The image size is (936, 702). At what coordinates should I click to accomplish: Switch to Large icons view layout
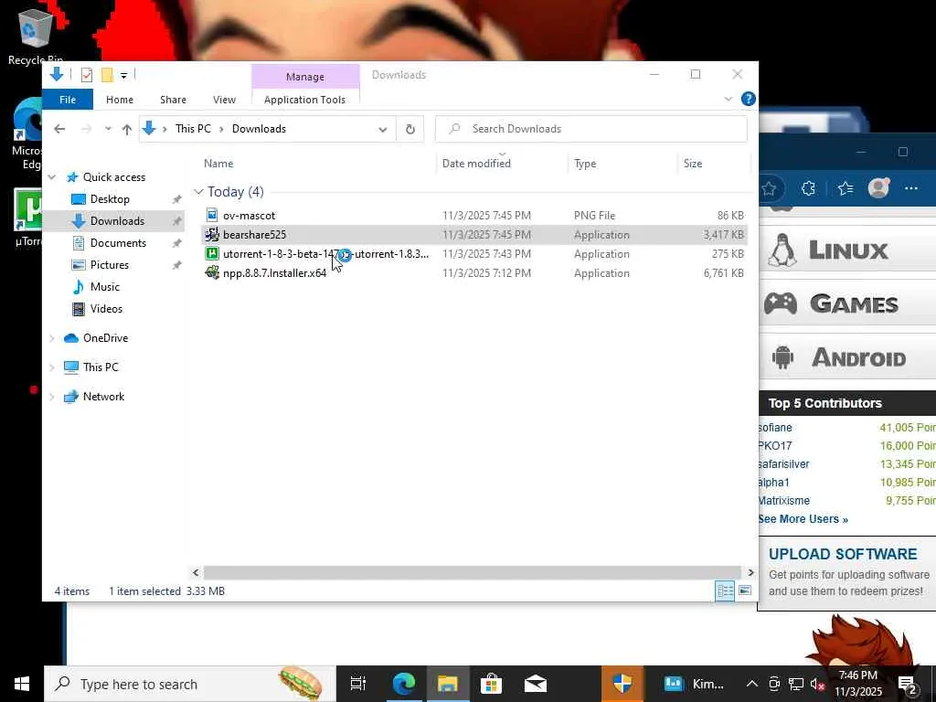coord(745,591)
